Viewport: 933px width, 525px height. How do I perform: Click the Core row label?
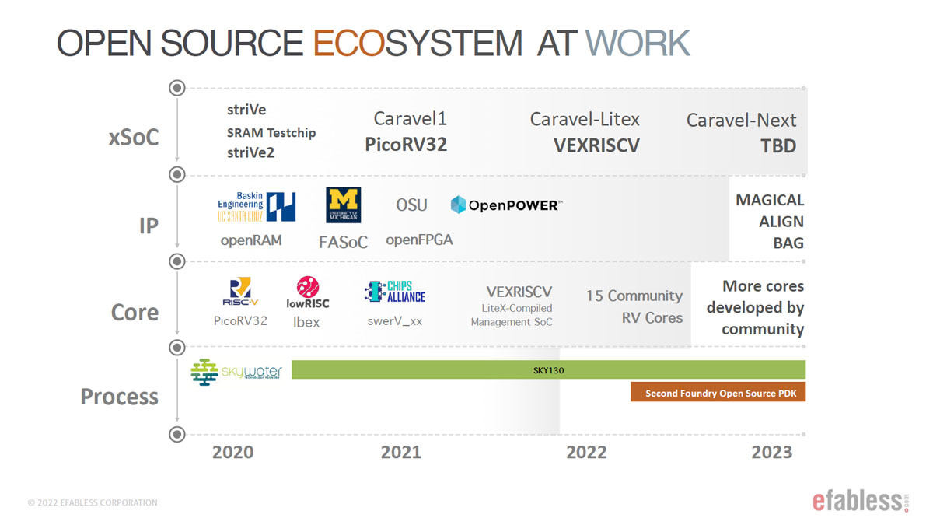(135, 312)
